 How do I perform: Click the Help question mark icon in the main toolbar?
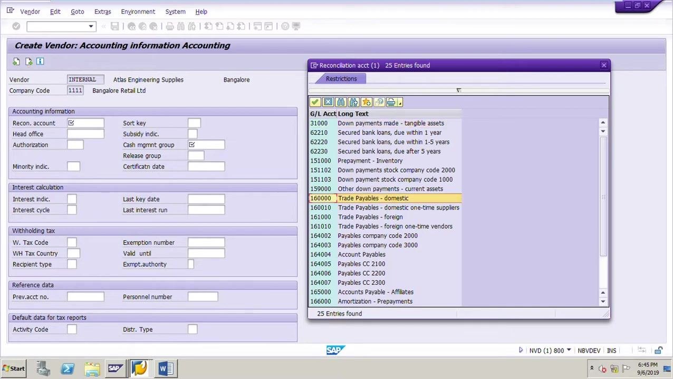pos(285,26)
